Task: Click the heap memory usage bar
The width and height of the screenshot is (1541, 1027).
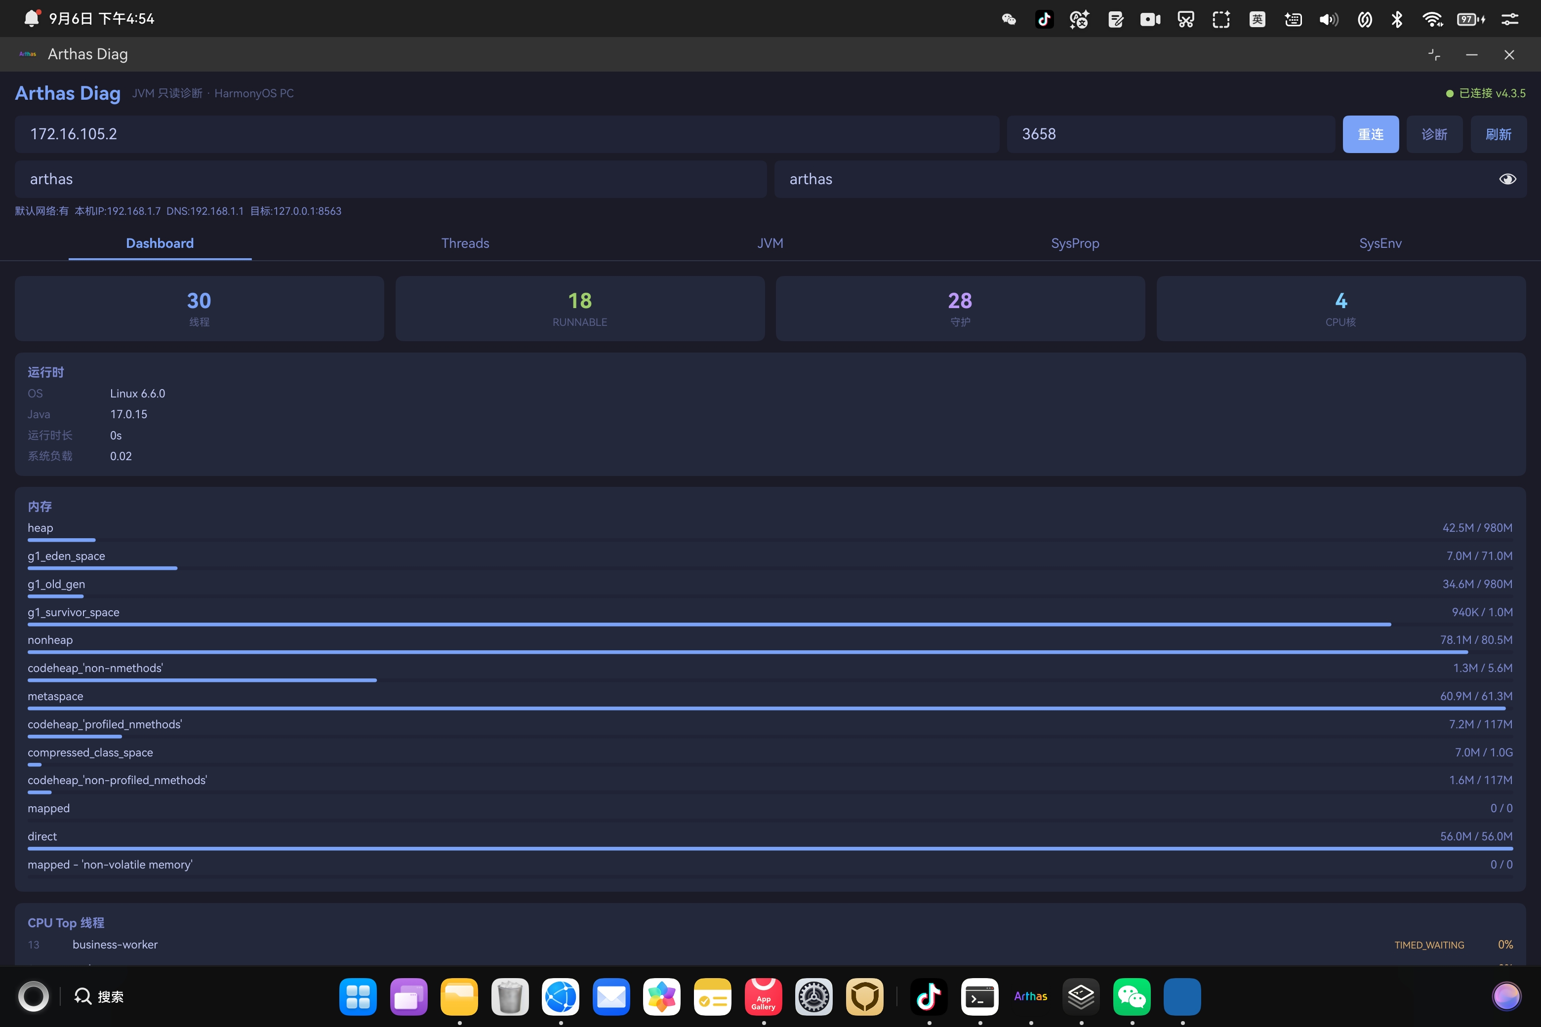Action: [770, 540]
